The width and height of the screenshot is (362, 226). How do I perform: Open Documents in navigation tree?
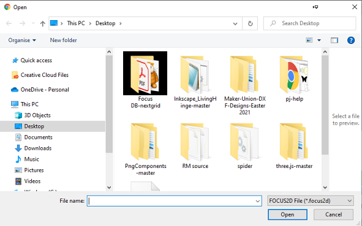click(39, 137)
